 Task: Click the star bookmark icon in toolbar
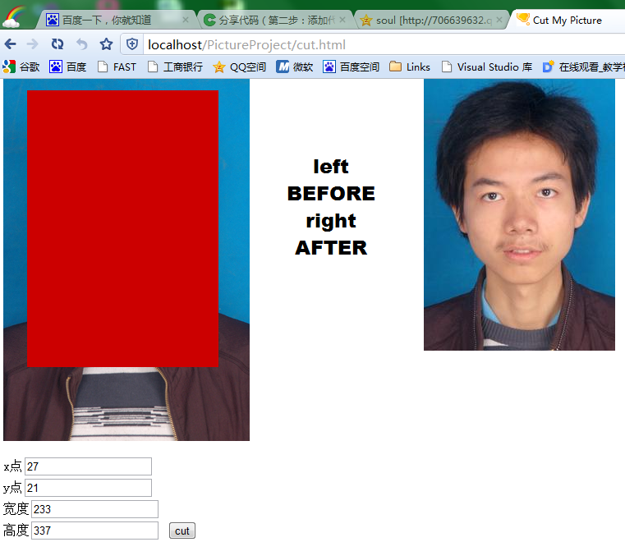pyautogui.click(x=106, y=44)
